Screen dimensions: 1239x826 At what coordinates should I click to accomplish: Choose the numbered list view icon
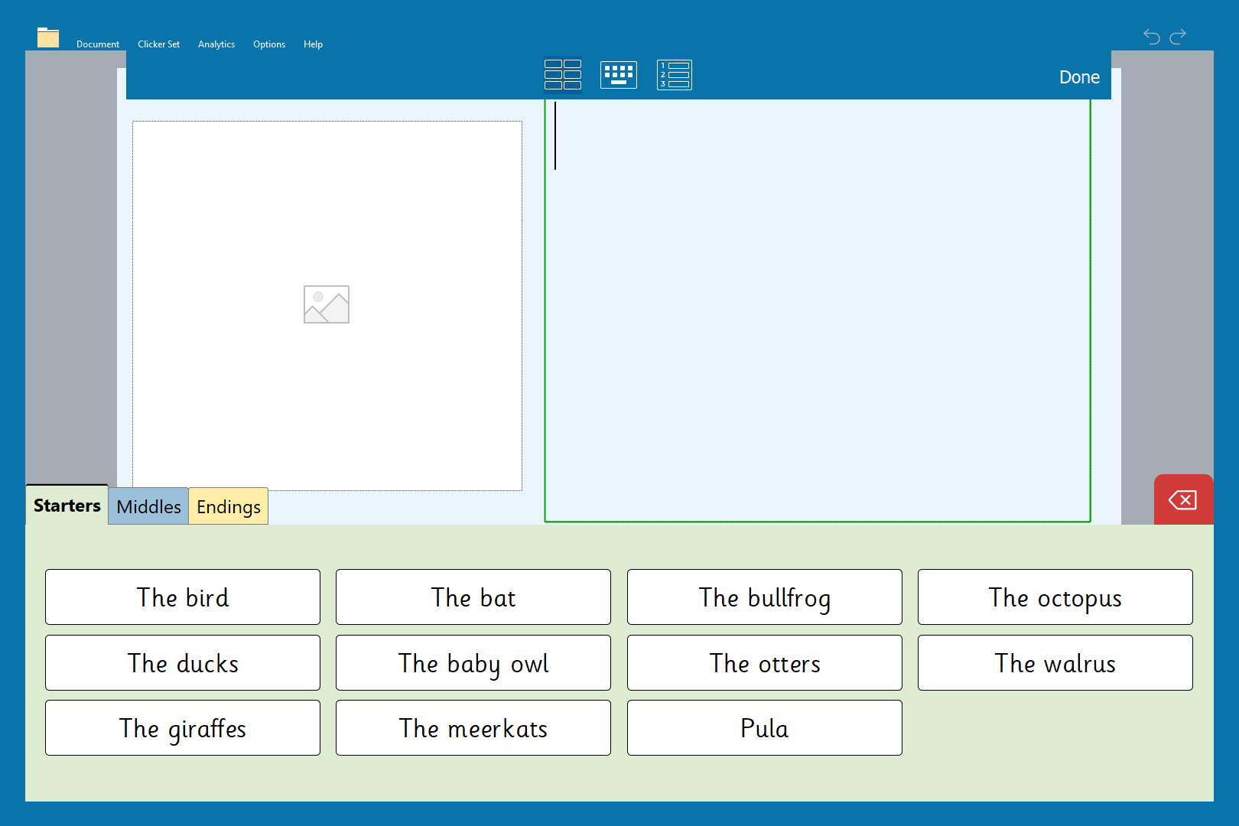pyautogui.click(x=674, y=75)
